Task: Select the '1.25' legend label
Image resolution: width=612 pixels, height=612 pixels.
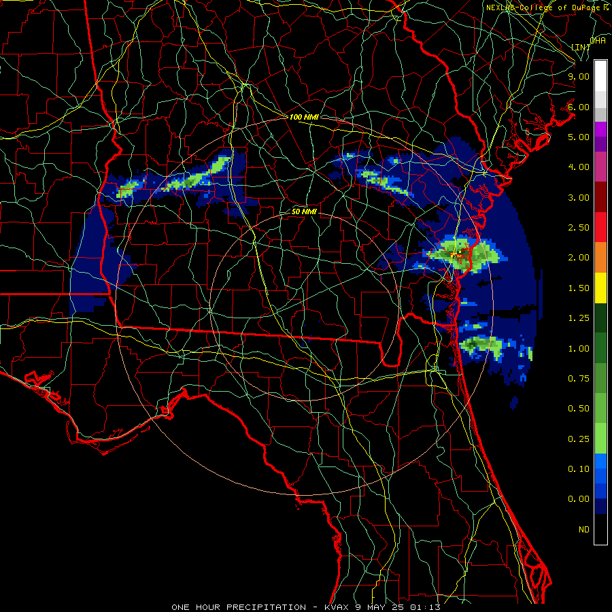Action: pos(579,318)
